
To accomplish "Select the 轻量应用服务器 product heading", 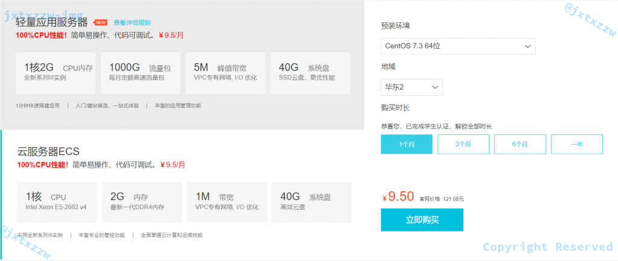I will pos(52,21).
